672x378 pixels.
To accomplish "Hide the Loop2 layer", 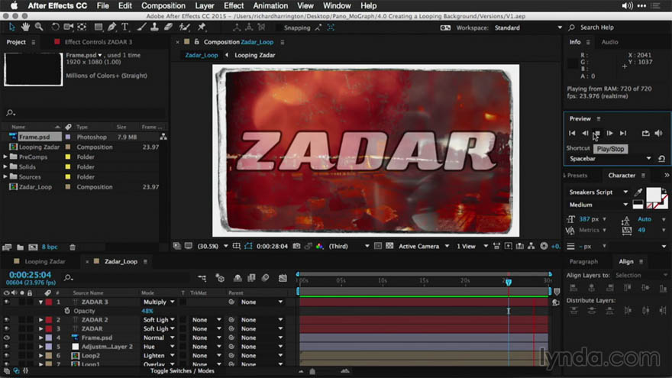I will (x=6, y=356).
